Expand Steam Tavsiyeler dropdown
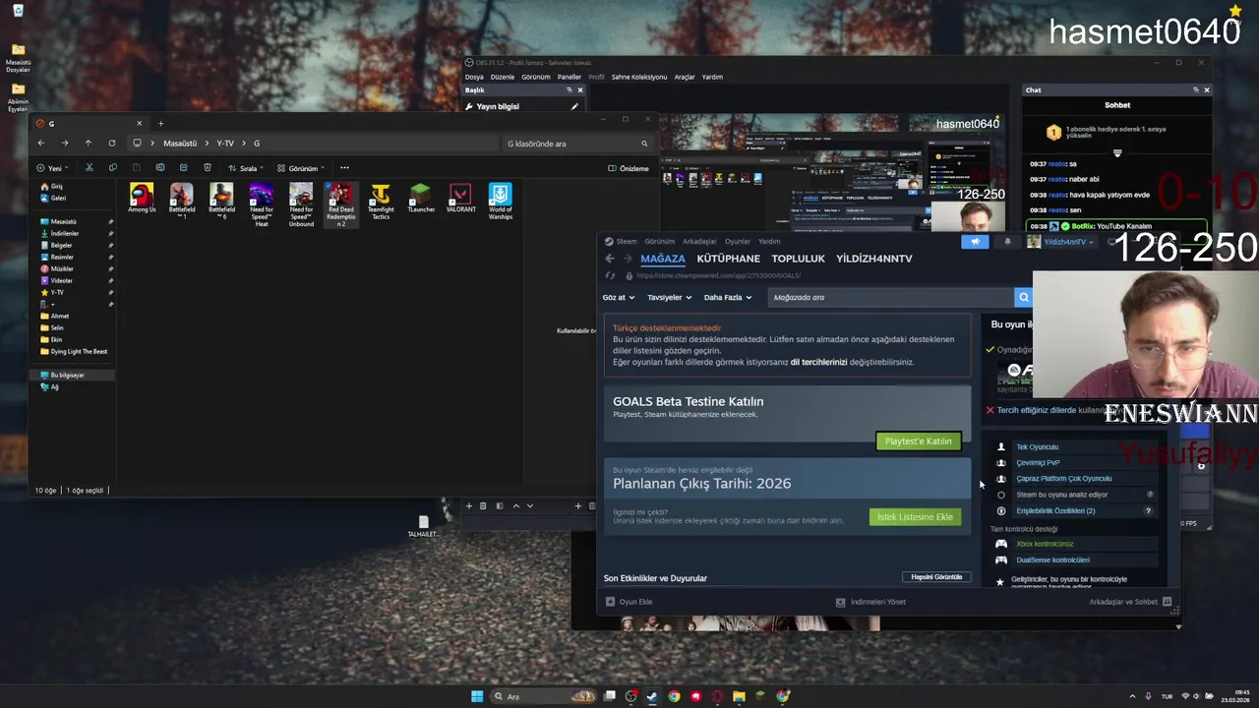 coord(670,297)
